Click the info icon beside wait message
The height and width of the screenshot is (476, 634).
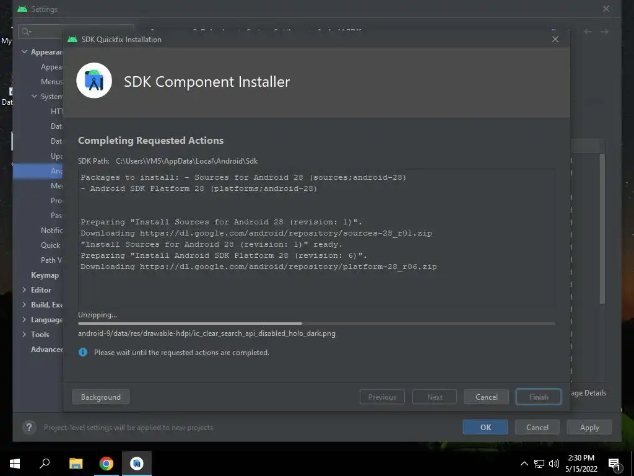[x=83, y=352]
